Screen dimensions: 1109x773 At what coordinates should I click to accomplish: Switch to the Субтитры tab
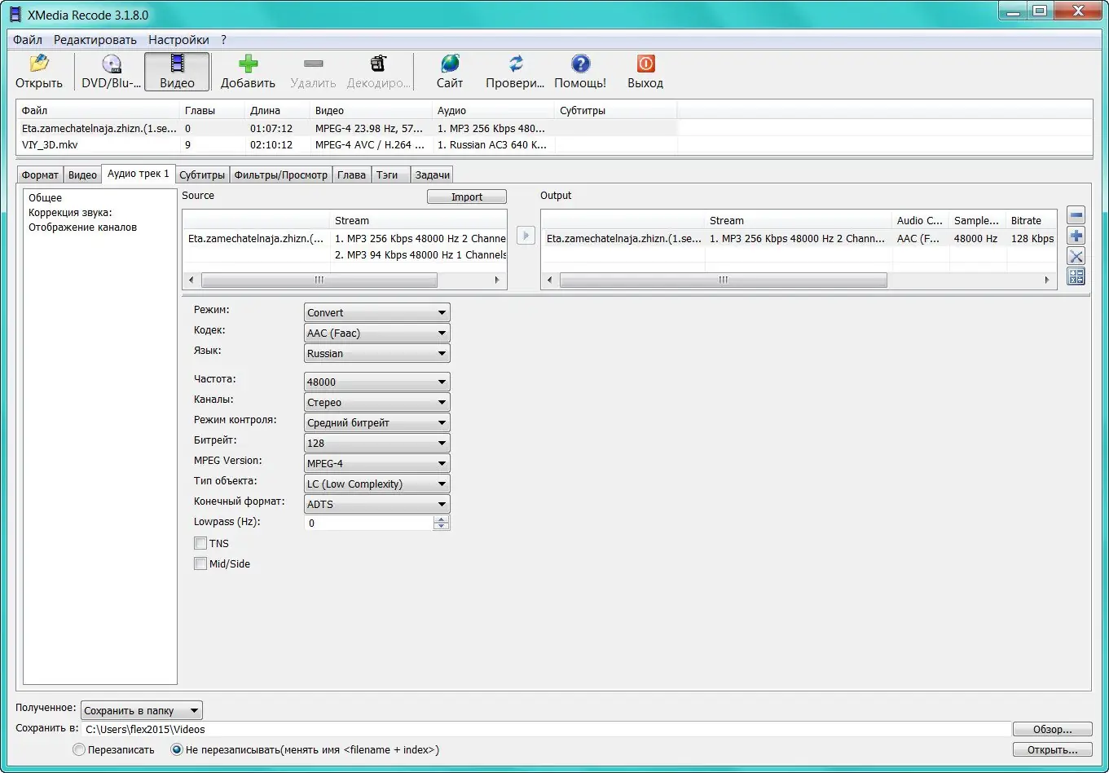202,175
